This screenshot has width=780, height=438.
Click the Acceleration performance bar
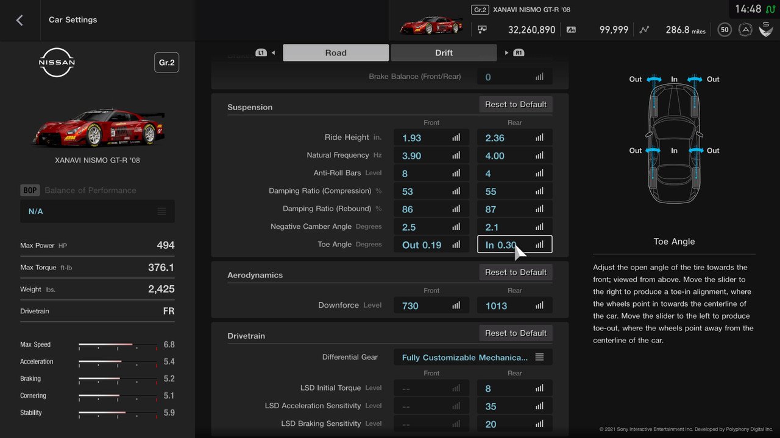tap(118, 362)
